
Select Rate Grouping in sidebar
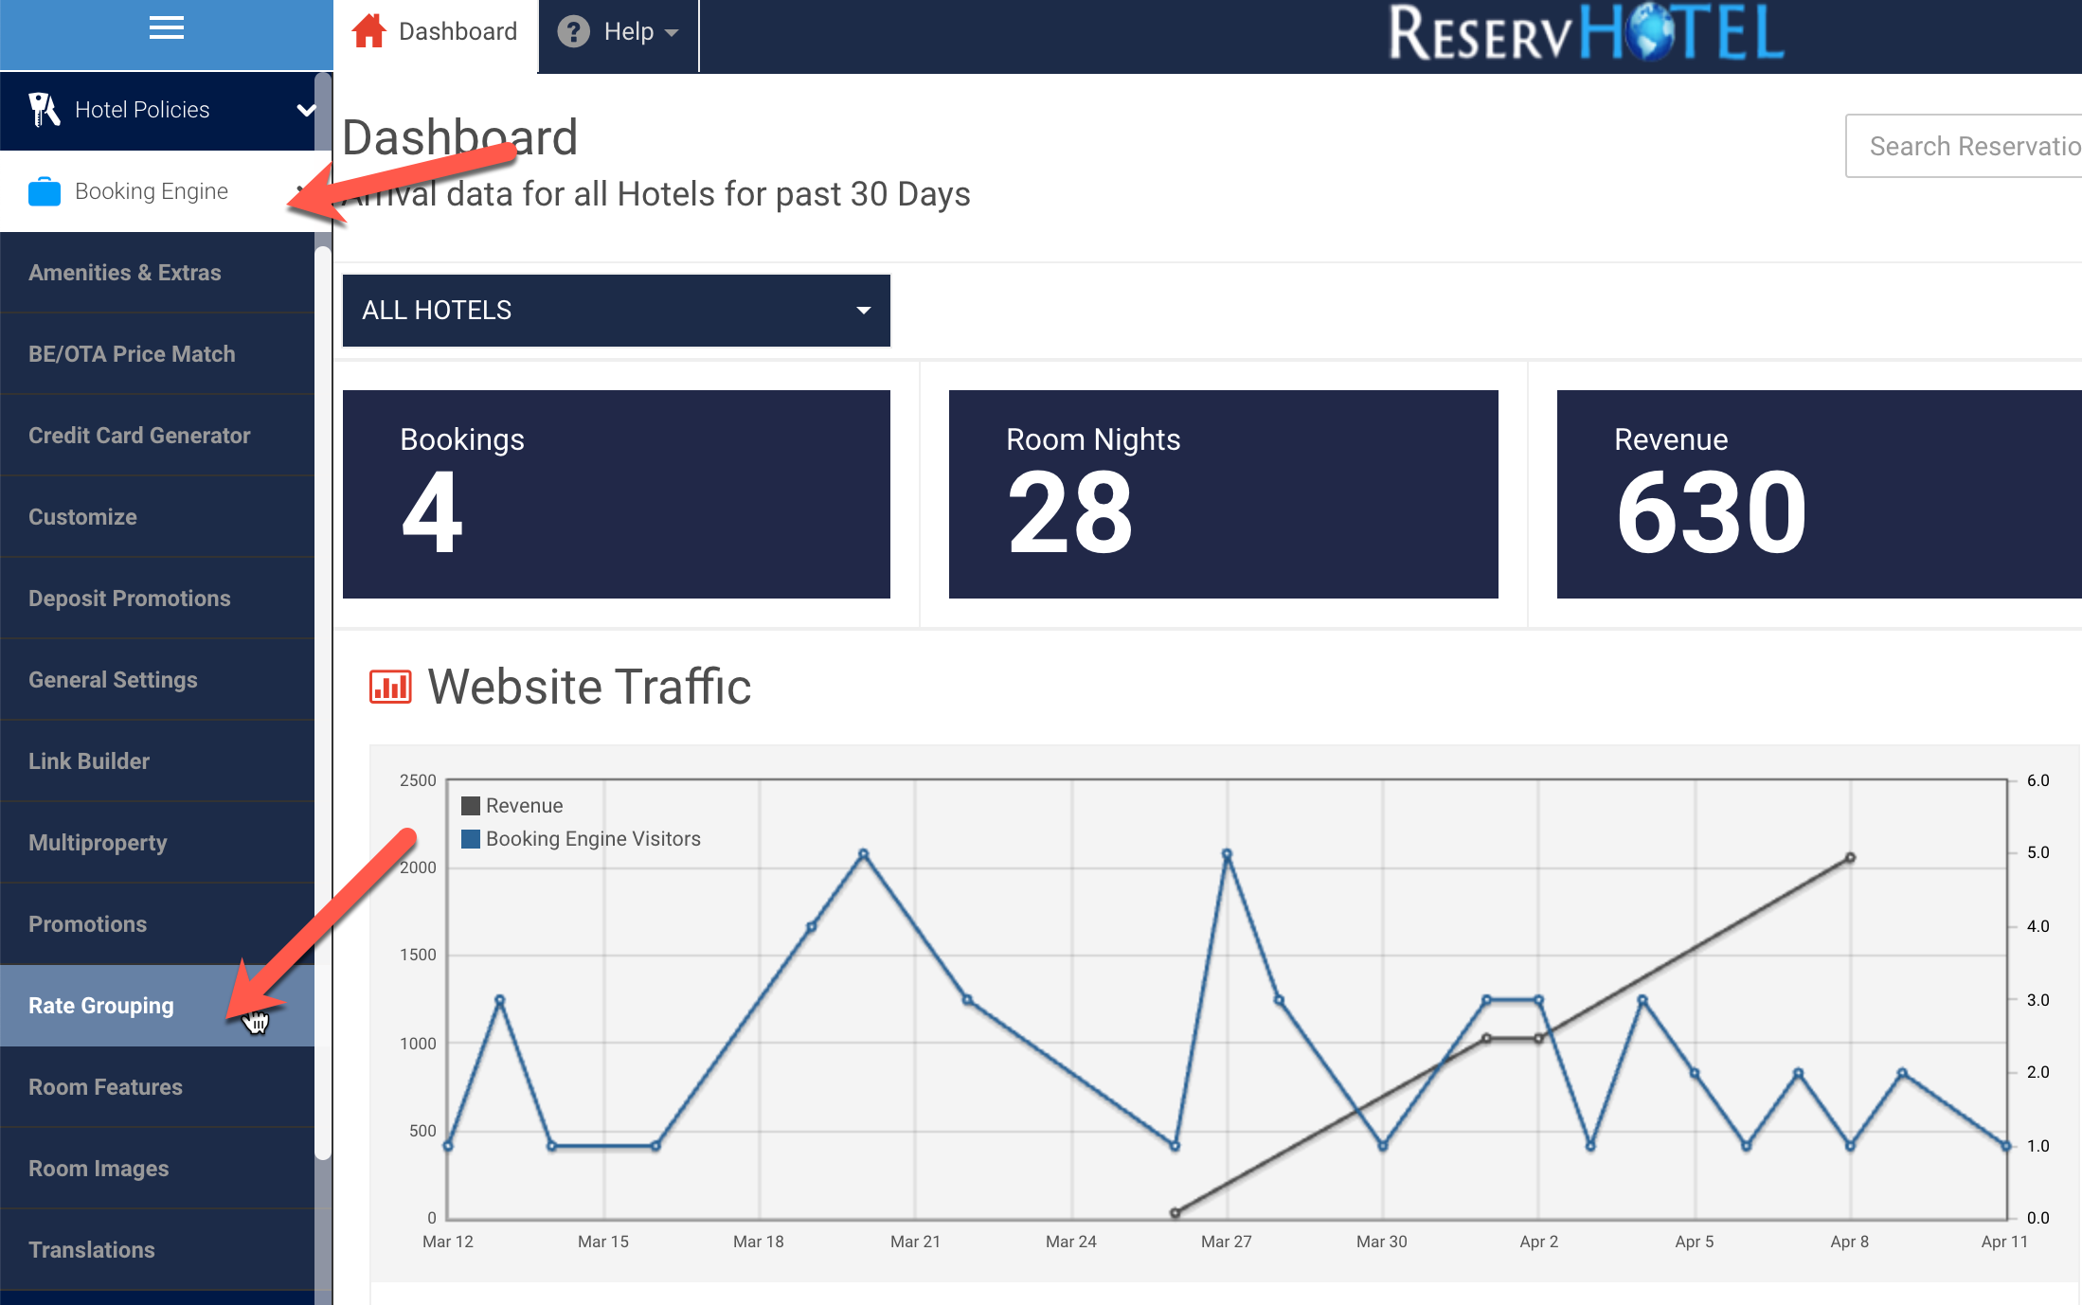click(x=101, y=1006)
